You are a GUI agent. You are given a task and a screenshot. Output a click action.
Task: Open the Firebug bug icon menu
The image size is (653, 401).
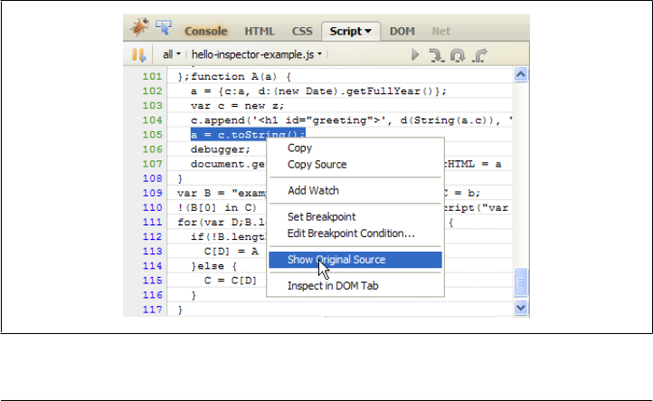[139, 27]
